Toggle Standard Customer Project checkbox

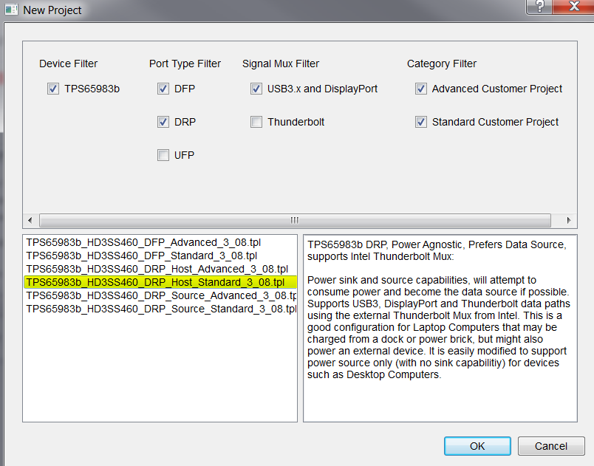tap(421, 122)
